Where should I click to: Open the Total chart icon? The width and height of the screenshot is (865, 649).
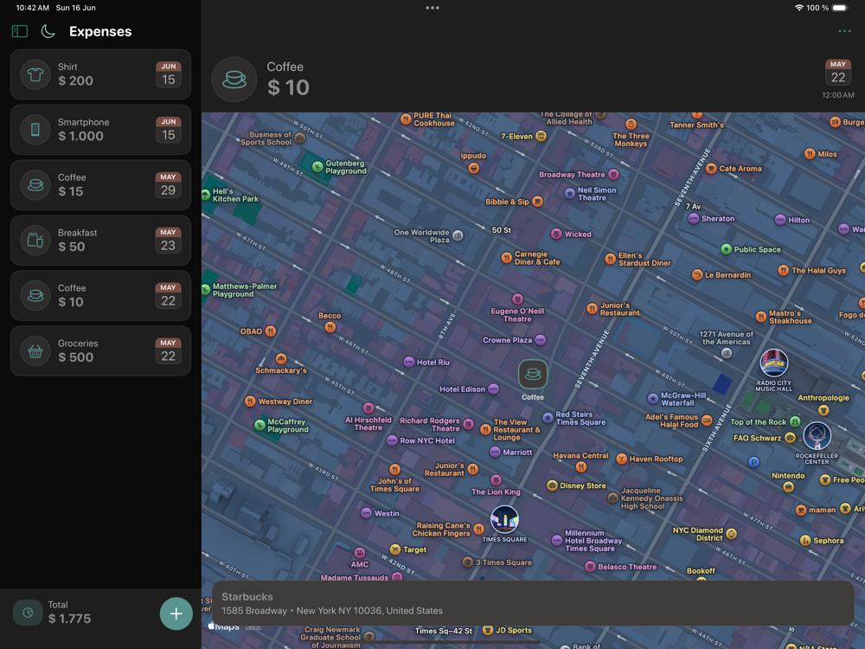pyautogui.click(x=29, y=613)
